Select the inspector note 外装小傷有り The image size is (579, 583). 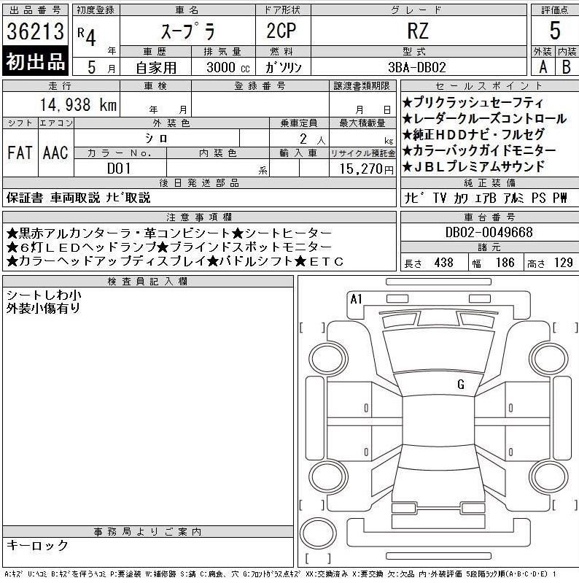tap(43, 308)
